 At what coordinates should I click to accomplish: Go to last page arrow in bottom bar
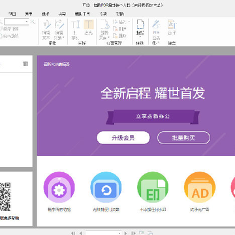point(134,233)
